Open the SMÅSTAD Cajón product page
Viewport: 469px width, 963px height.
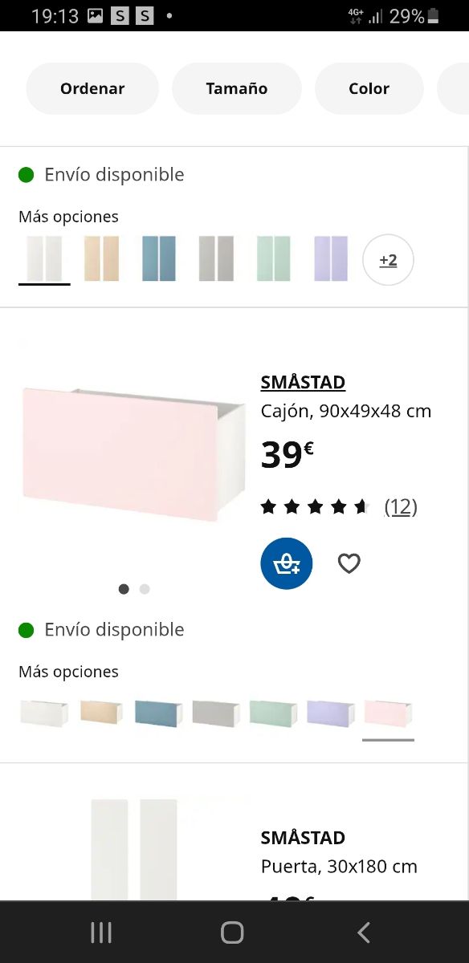click(303, 383)
